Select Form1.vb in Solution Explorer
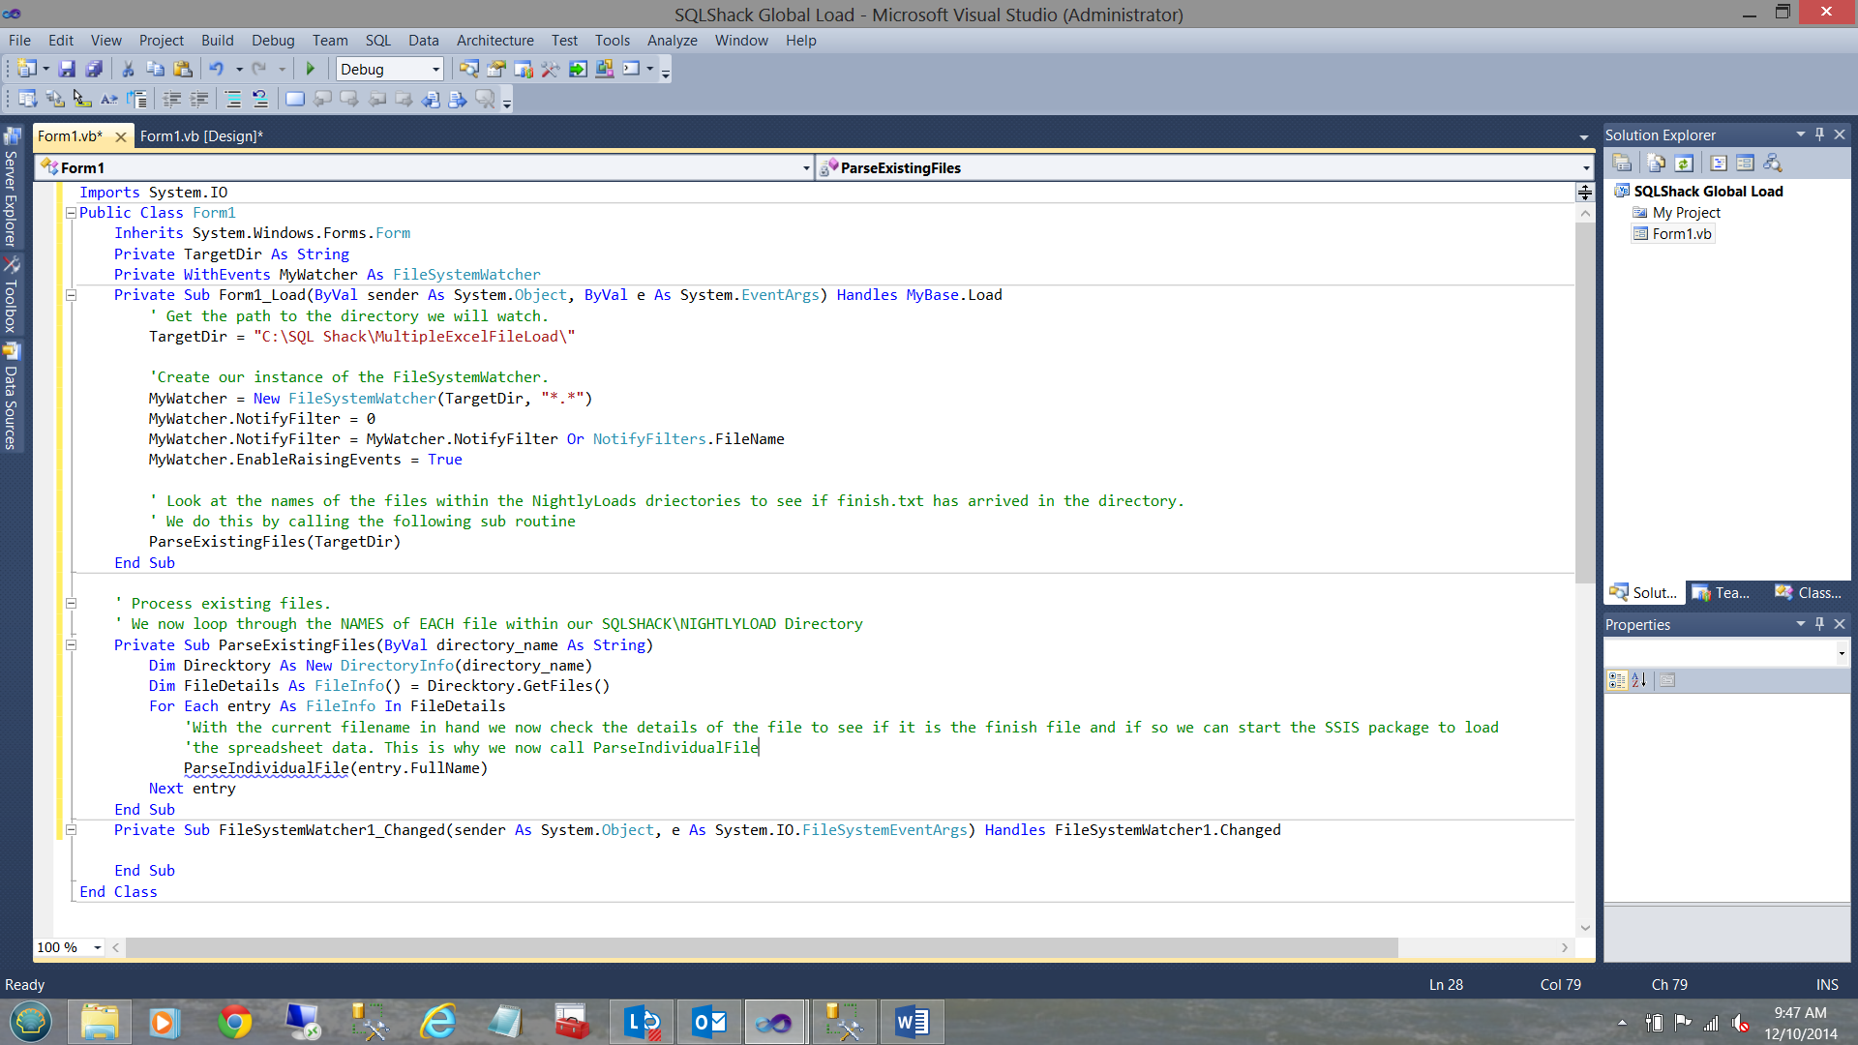The height and width of the screenshot is (1045, 1858). point(1681,233)
